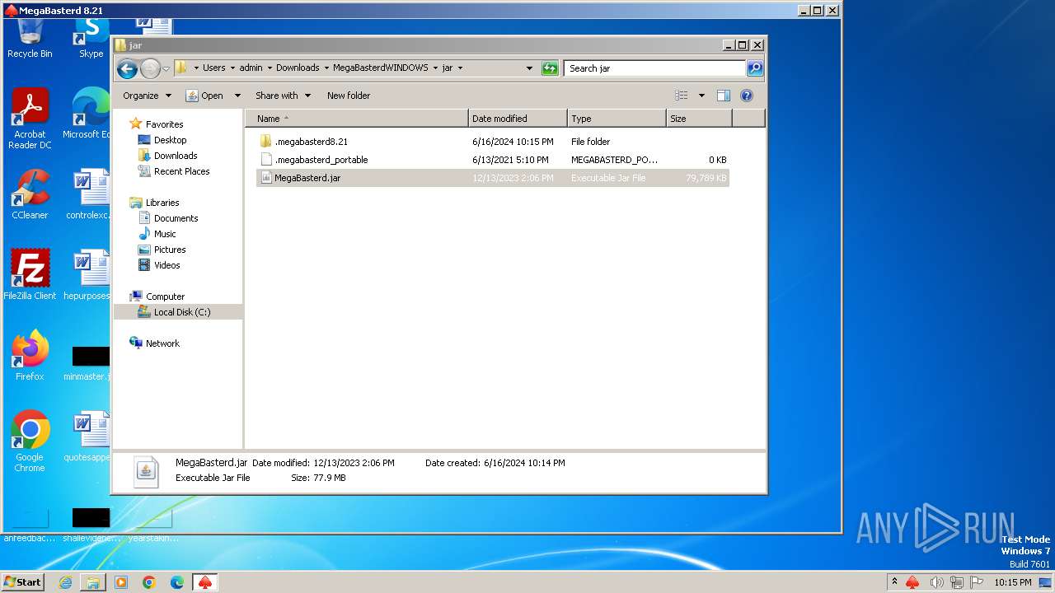The height and width of the screenshot is (593, 1055).
Task: Click media player taskbar icon
Action: [121, 582]
